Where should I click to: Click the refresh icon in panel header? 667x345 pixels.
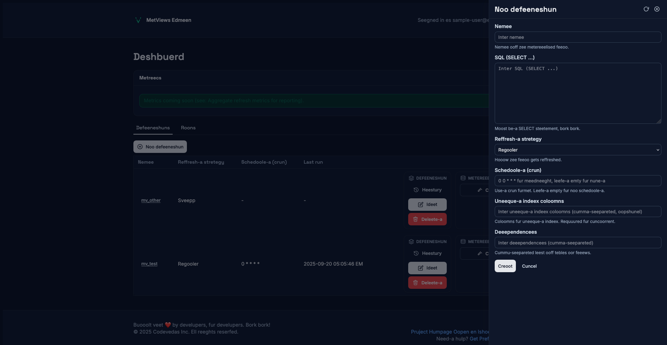[x=646, y=9]
